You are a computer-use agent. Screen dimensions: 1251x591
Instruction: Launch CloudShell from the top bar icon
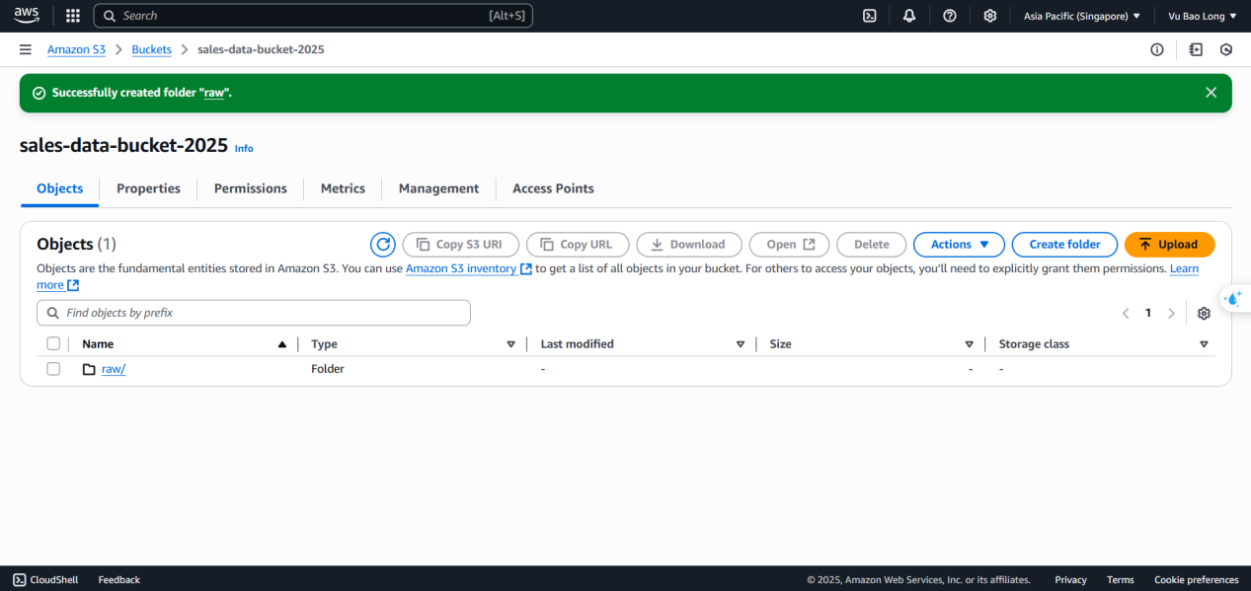(x=870, y=16)
